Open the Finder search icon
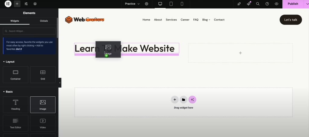Image resolution: width=309 pixels, height=137 pixels. point(258,4)
